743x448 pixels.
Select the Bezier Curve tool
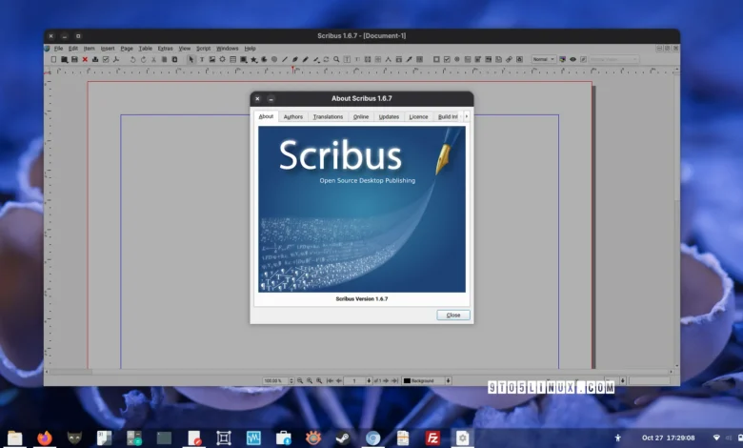[x=294, y=59]
